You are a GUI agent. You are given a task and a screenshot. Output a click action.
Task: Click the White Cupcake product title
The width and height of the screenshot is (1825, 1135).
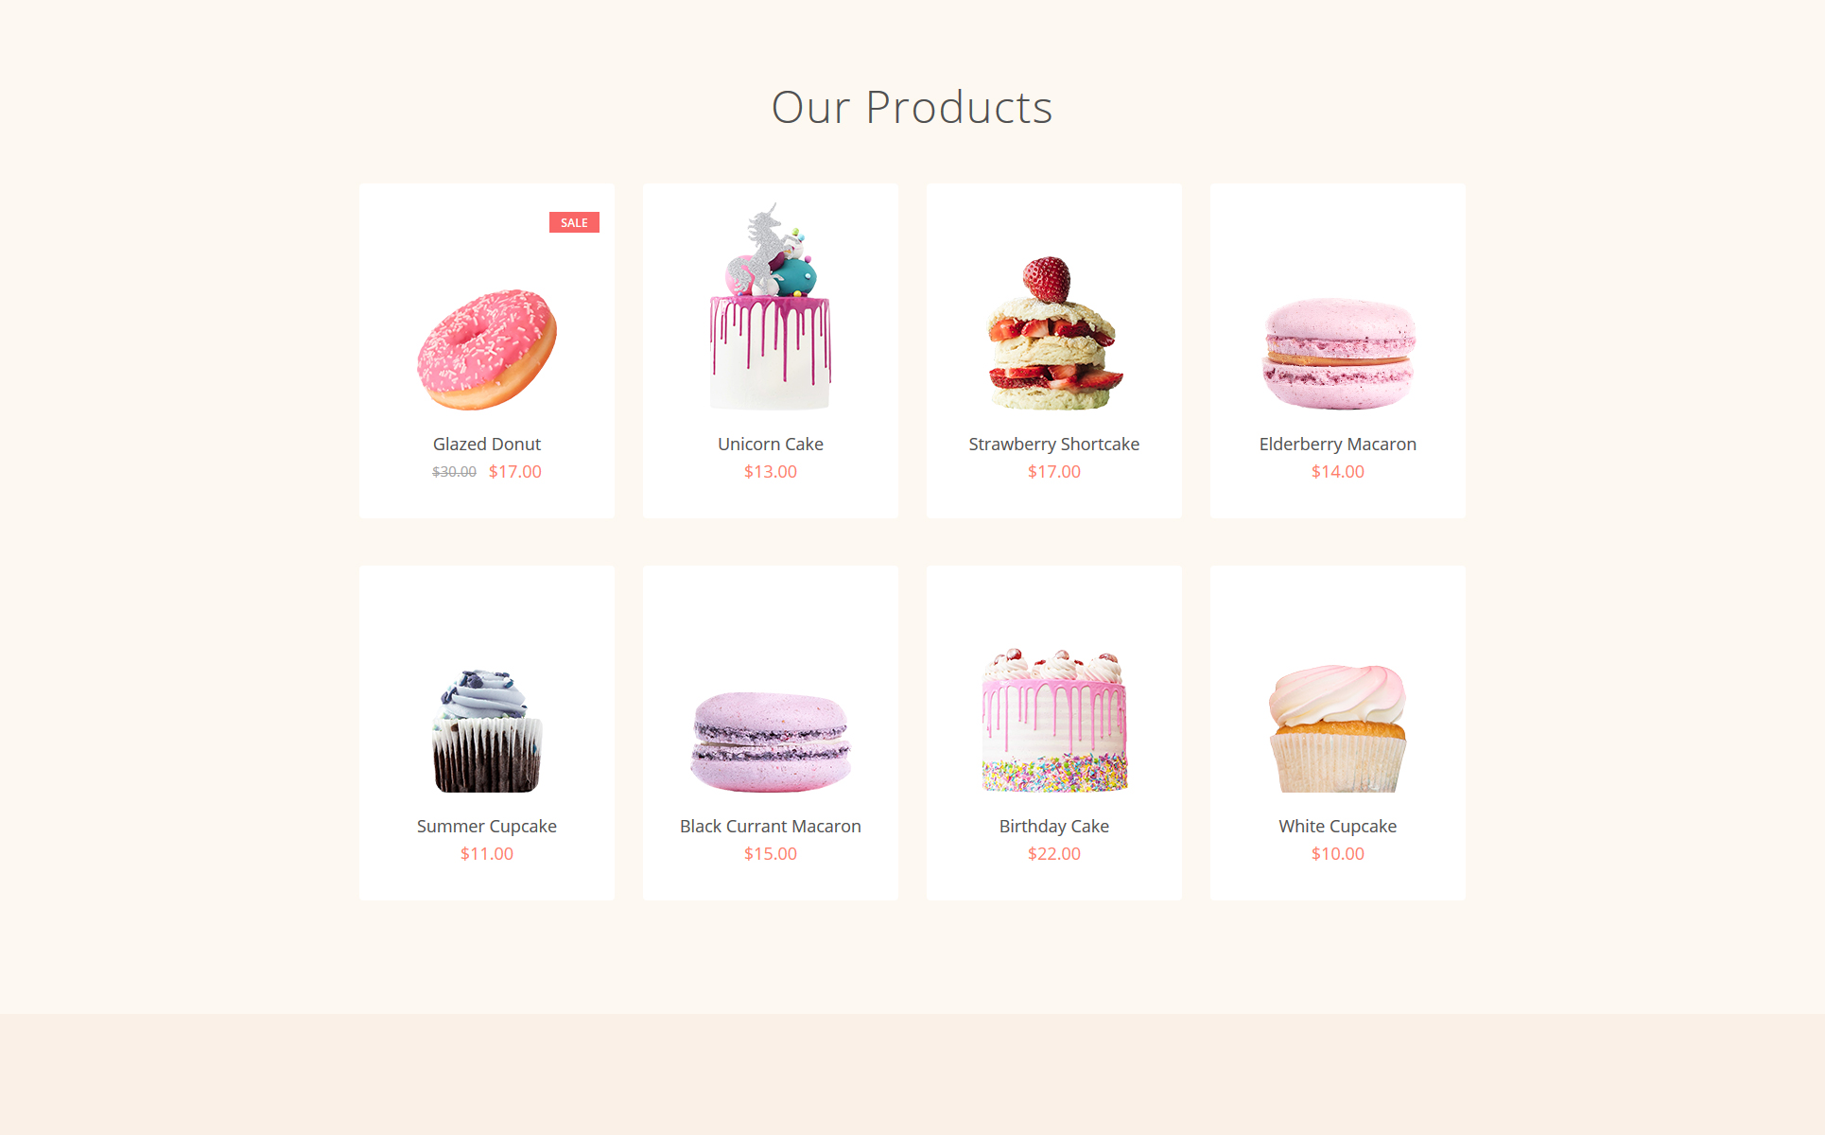tap(1338, 826)
